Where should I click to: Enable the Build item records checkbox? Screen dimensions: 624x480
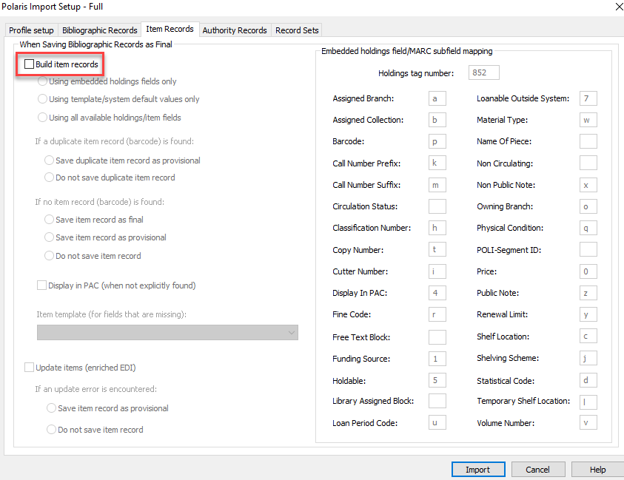click(30, 65)
